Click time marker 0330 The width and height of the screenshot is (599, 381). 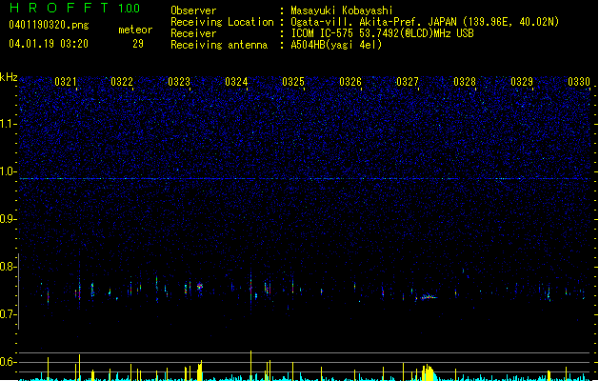click(579, 82)
